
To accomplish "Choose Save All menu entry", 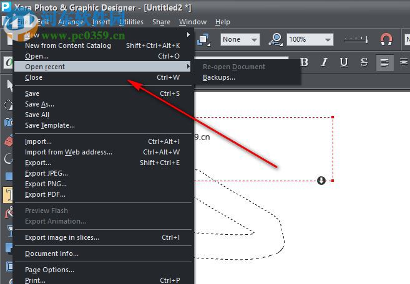I will coord(103,115).
